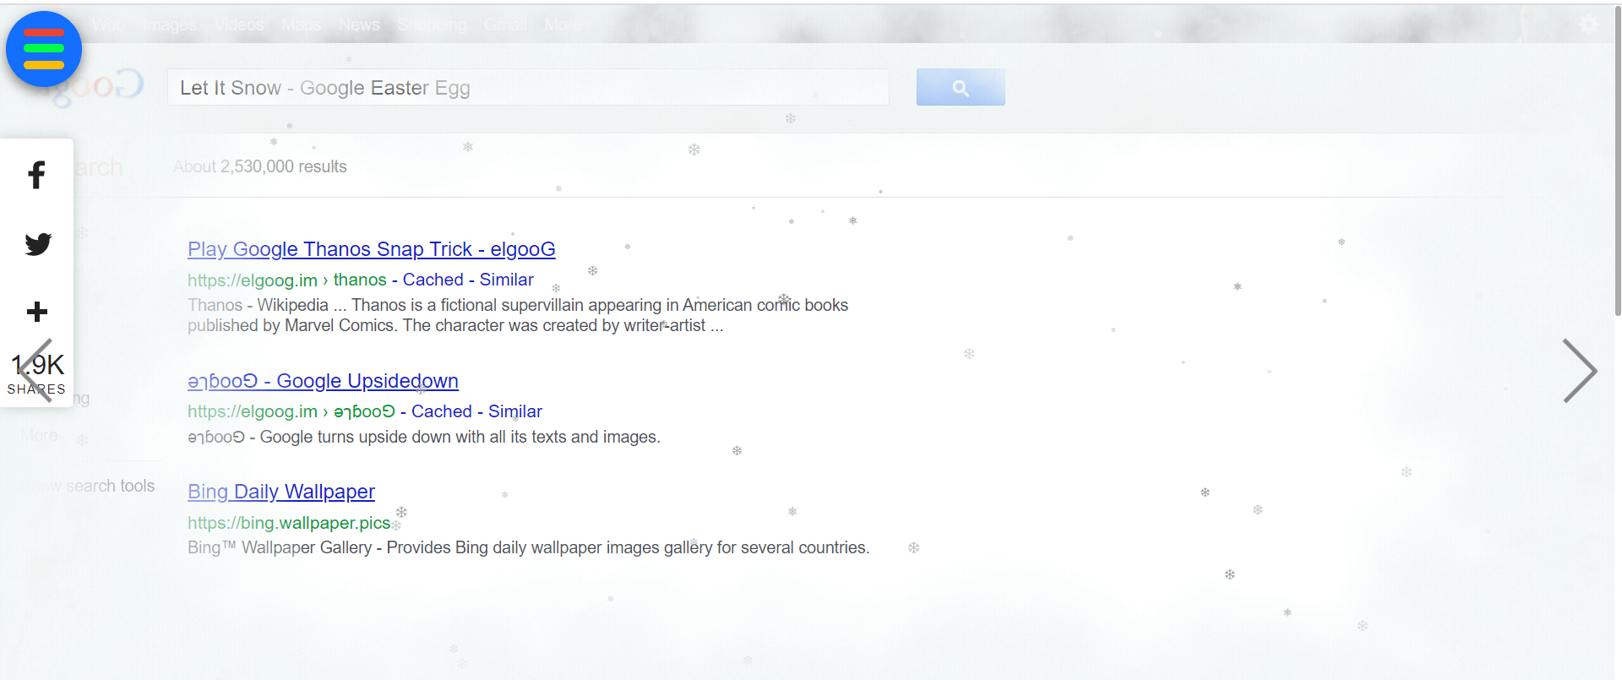1622x680 pixels.
Task: Open the Bing Daily Wallpaper result
Action: pyautogui.click(x=281, y=492)
